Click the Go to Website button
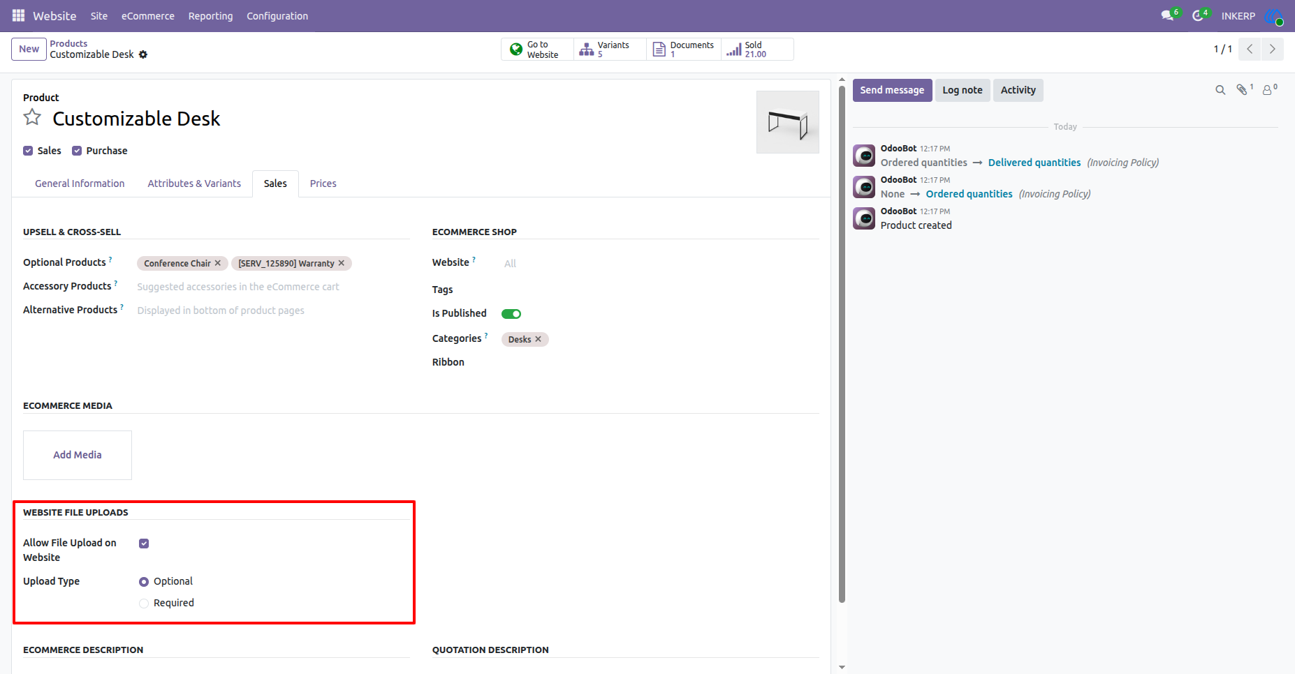The width and height of the screenshot is (1295, 674). tap(537, 50)
